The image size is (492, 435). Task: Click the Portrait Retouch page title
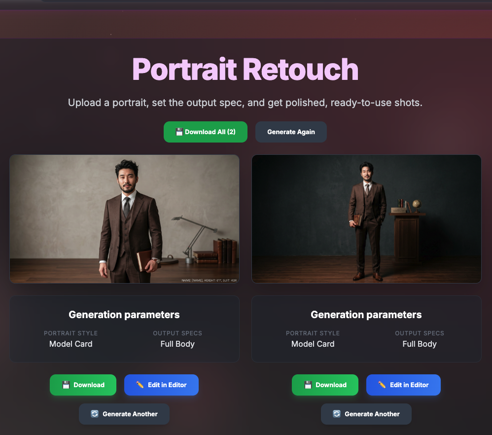(x=245, y=70)
